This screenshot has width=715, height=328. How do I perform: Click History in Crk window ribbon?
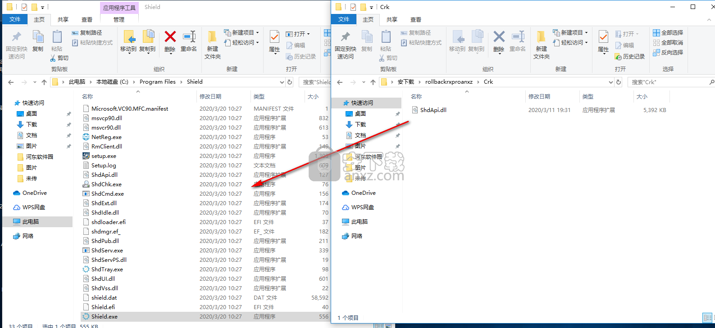(630, 57)
